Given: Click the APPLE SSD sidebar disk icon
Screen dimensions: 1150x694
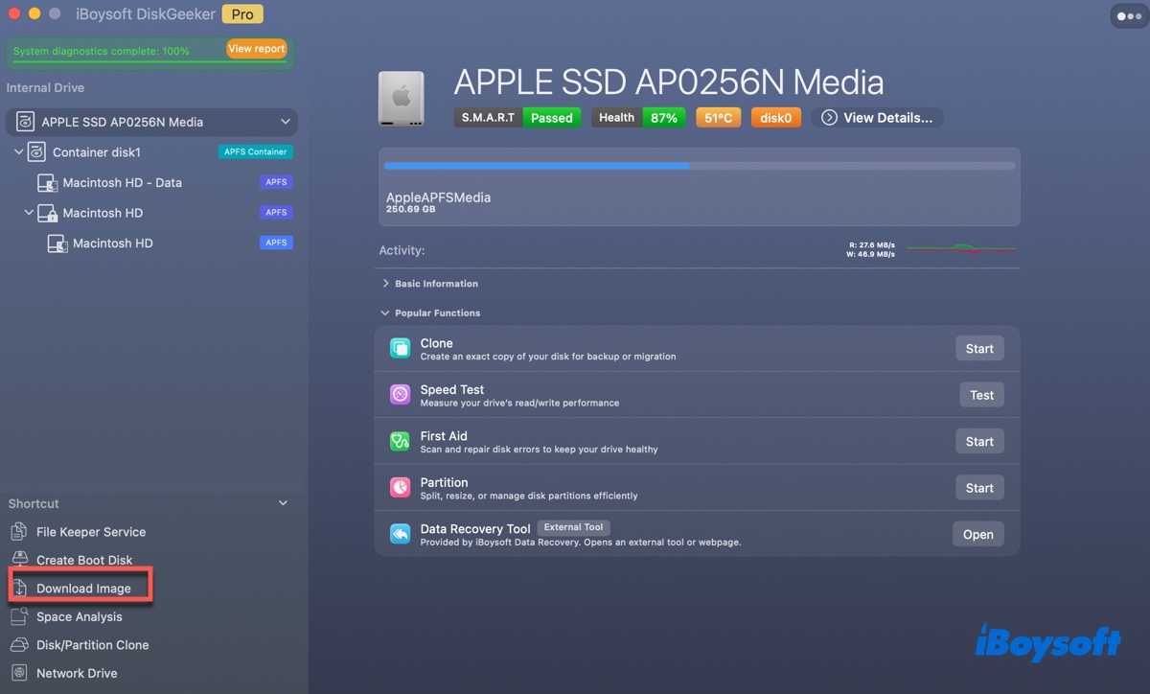Looking at the screenshot, I should [x=24, y=122].
